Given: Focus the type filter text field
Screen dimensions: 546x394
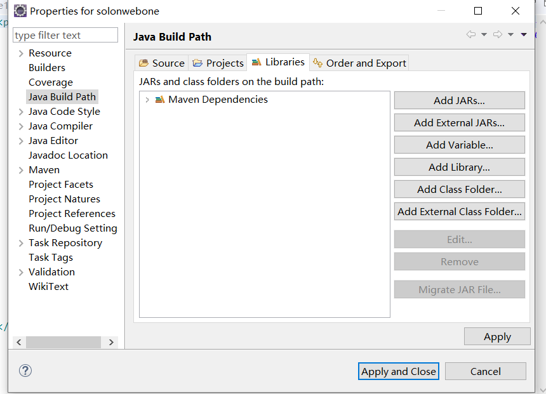Looking at the screenshot, I should coord(66,36).
